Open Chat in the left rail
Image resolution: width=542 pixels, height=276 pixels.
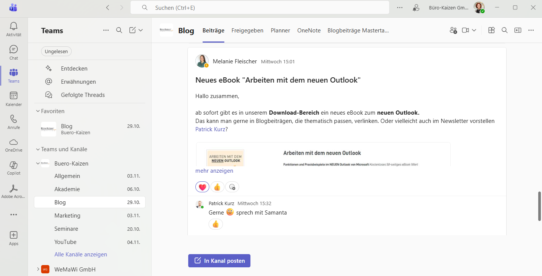coord(14,52)
